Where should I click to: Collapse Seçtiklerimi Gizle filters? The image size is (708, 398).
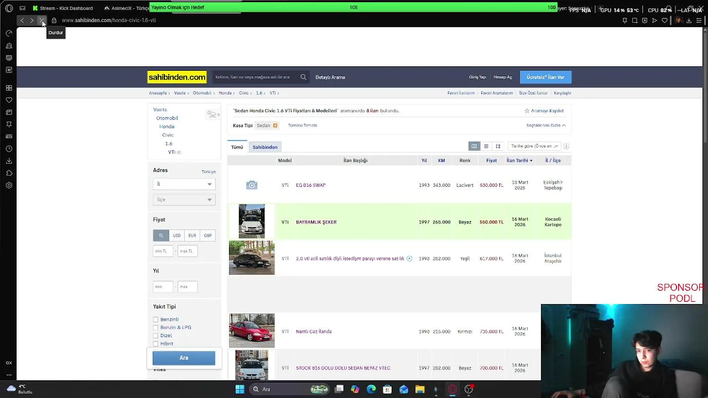click(x=546, y=125)
